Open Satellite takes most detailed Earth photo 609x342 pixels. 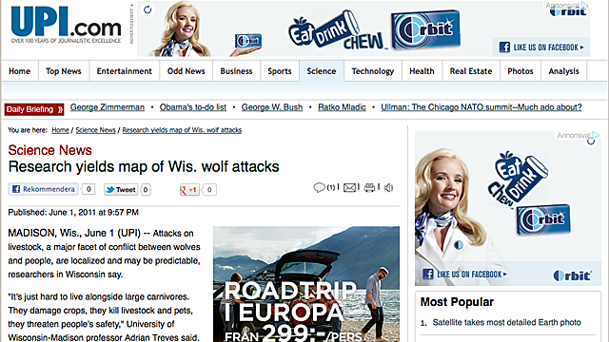[x=506, y=322]
